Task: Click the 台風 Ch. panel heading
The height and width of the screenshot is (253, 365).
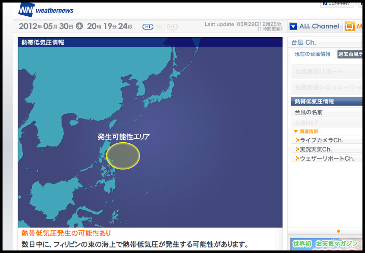Action: pos(303,43)
